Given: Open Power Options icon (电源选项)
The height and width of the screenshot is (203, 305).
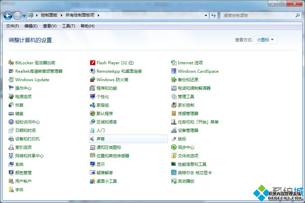Looking at the screenshot, I should point(11,96).
